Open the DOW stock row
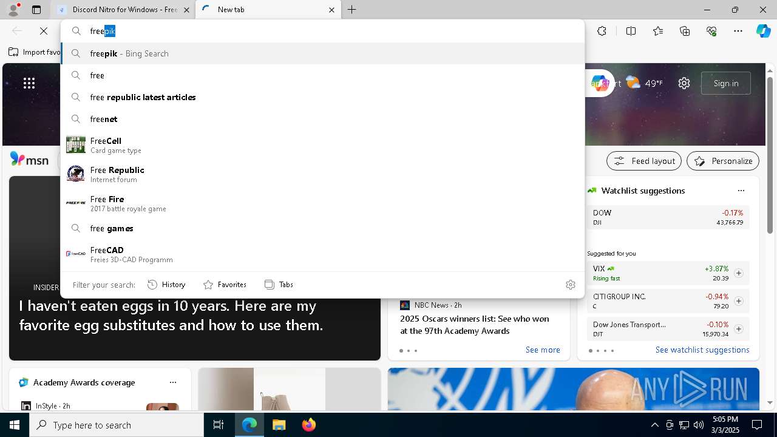This screenshot has width=777, height=437. [x=668, y=217]
